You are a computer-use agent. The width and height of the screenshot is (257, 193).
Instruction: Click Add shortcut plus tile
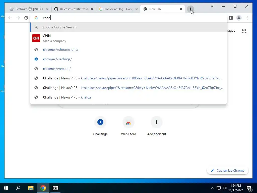(157, 126)
